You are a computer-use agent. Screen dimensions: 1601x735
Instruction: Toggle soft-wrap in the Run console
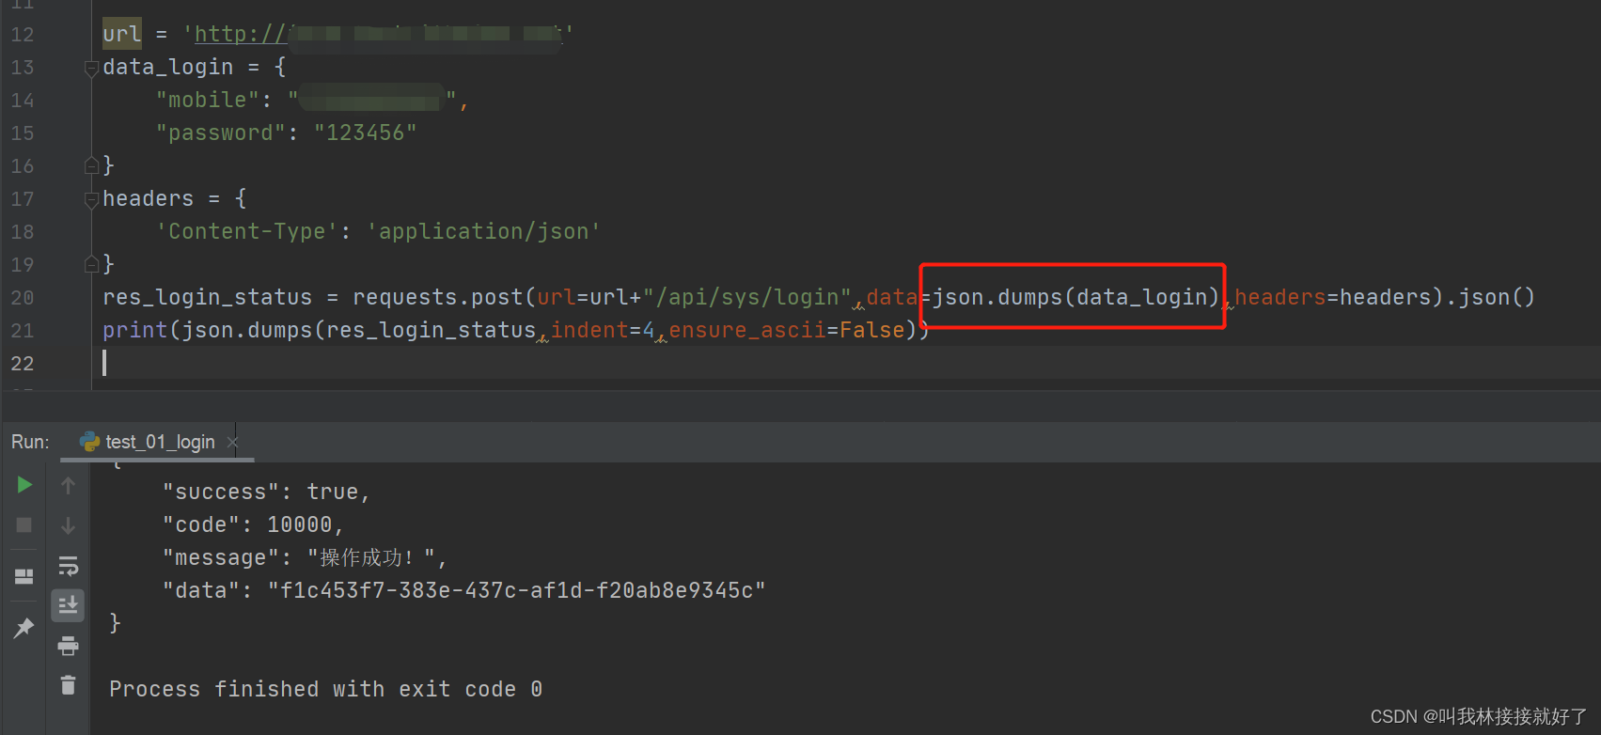(68, 566)
